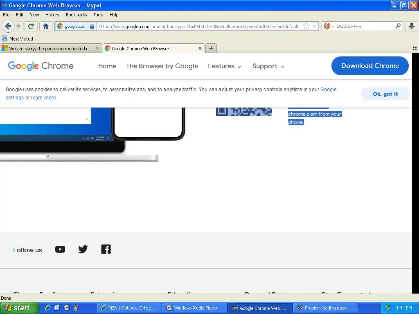Click the padlock site security icon
The height and width of the screenshot is (314, 419).
92,26
